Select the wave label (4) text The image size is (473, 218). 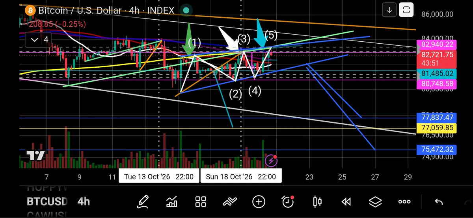click(255, 91)
